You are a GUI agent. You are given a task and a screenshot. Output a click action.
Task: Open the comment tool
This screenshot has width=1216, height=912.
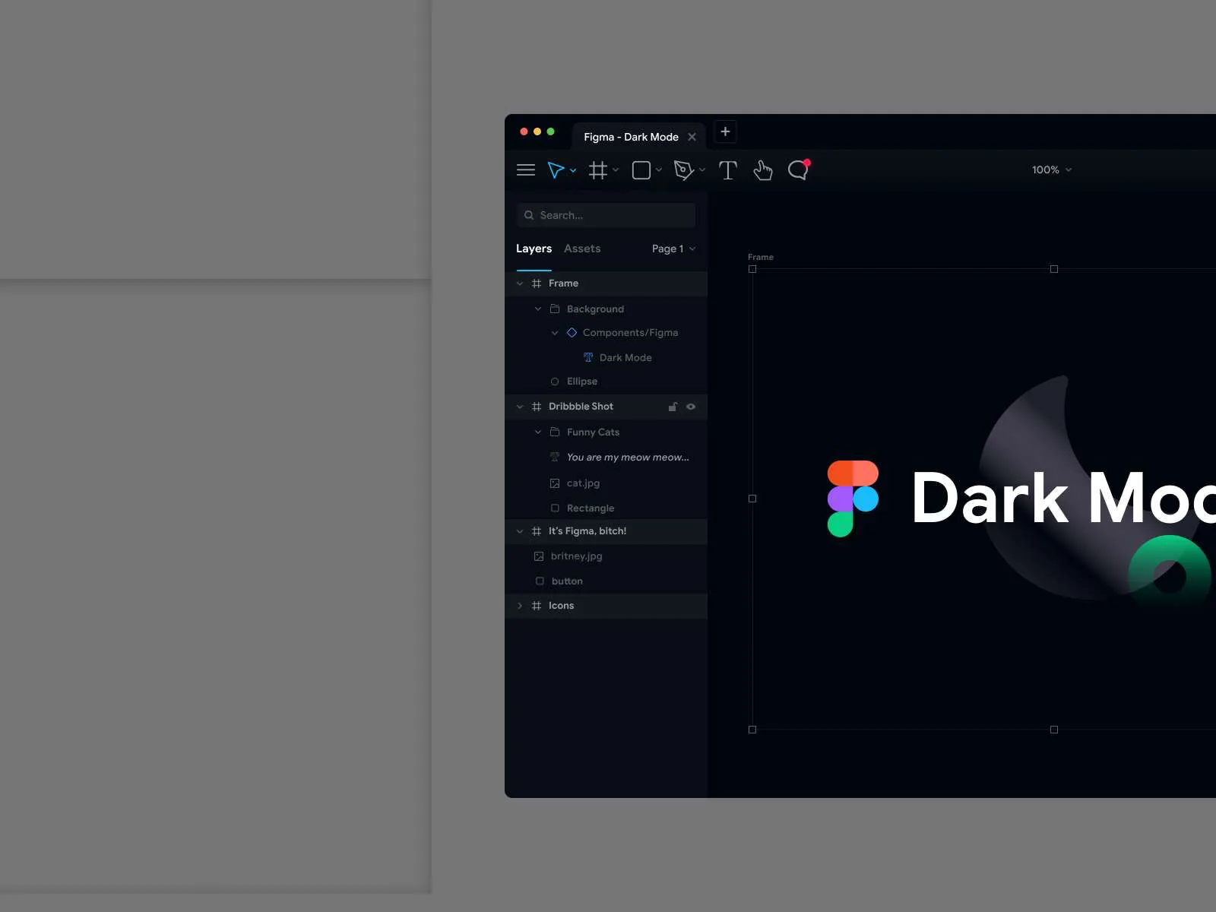click(x=797, y=169)
